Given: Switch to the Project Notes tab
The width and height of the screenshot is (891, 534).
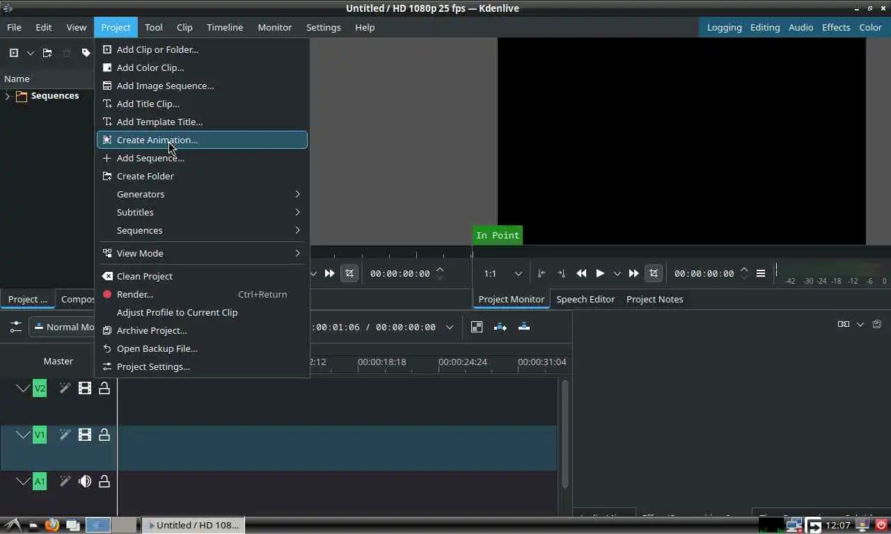Looking at the screenshot, I should pos(654,299).
